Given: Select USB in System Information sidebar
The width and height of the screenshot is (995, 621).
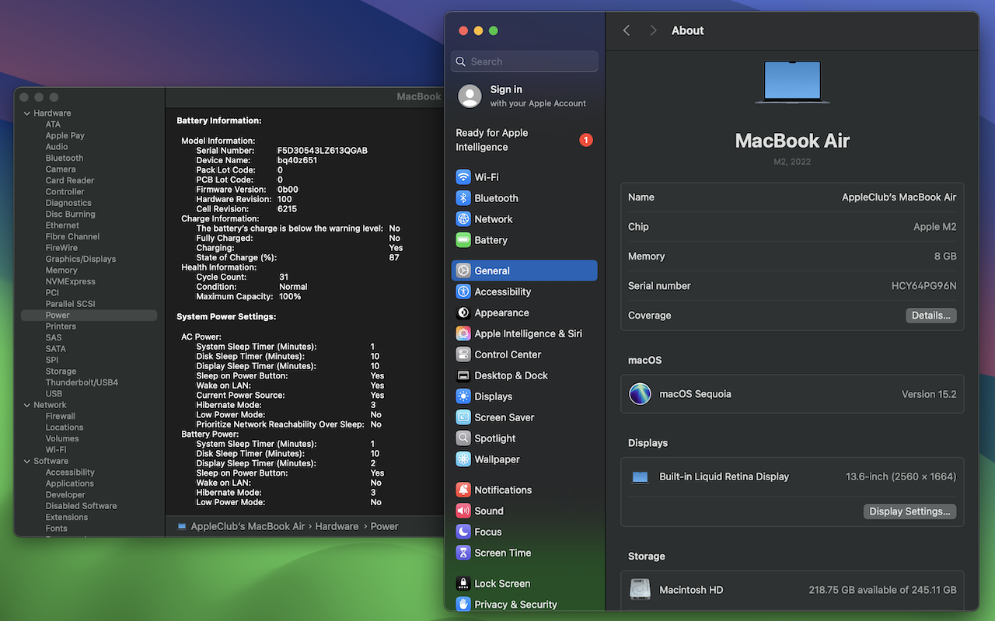Looking at the screenshot, I should click(54, 394).
